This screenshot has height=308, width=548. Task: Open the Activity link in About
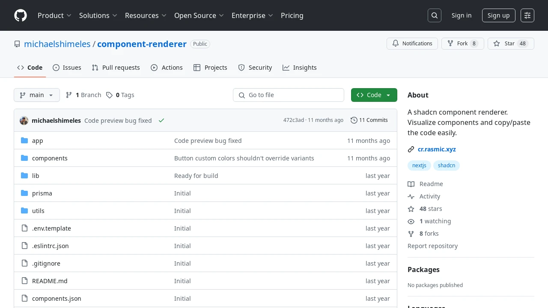coord(424,196)
